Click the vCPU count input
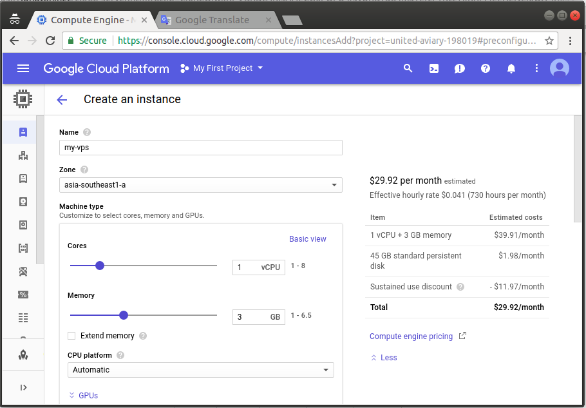This screenshot has width=586, height=408. [259, 267]
